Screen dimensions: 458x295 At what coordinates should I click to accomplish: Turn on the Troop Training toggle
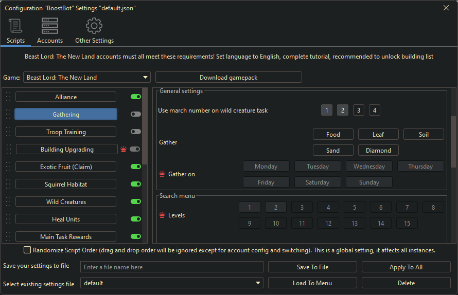coord(136,132)
